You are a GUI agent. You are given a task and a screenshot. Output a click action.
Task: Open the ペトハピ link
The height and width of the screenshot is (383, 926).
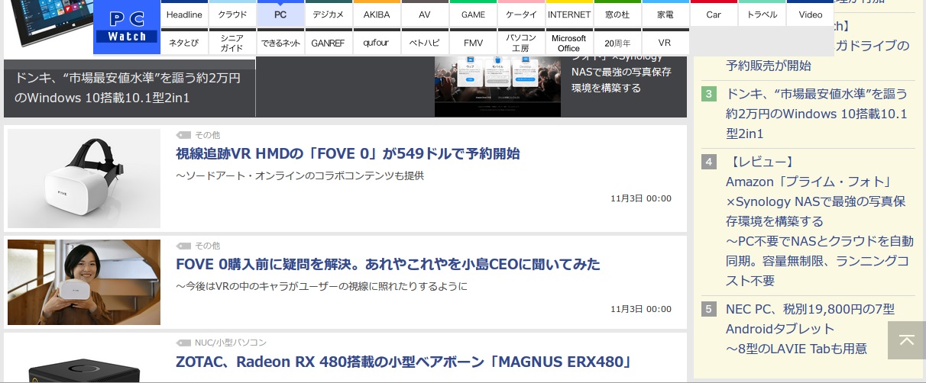pyautogui.click(x=425, y=43)
